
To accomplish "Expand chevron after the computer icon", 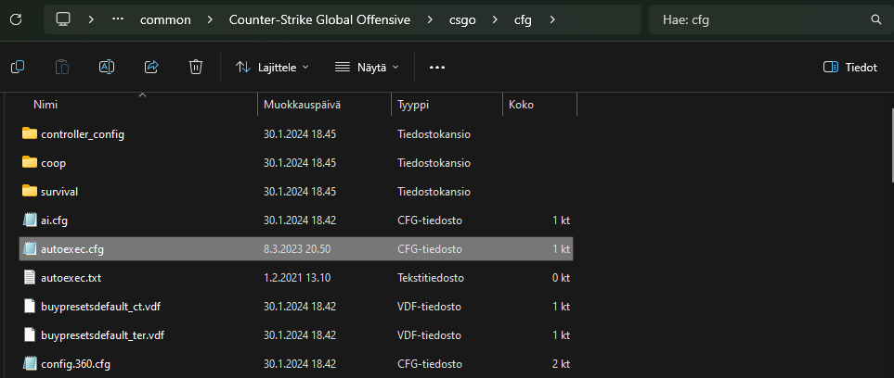I will [x=91, y=19].
